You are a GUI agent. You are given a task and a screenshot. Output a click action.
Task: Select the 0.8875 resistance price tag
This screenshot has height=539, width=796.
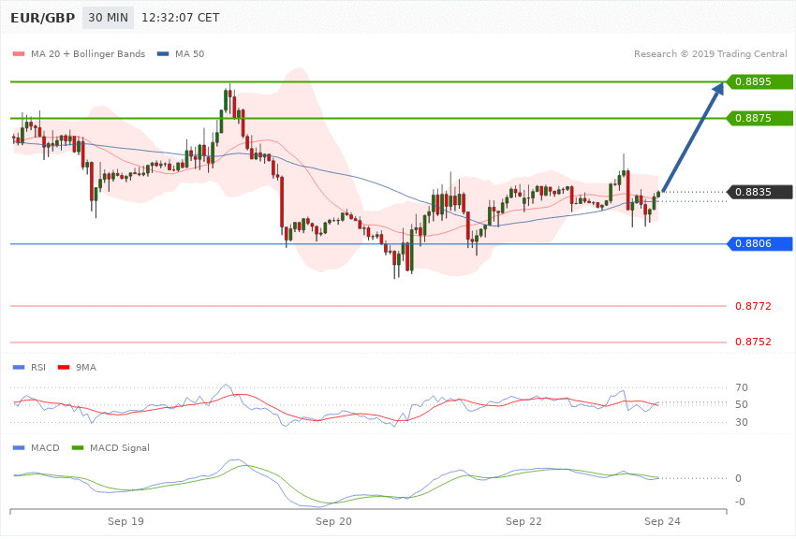760,118
